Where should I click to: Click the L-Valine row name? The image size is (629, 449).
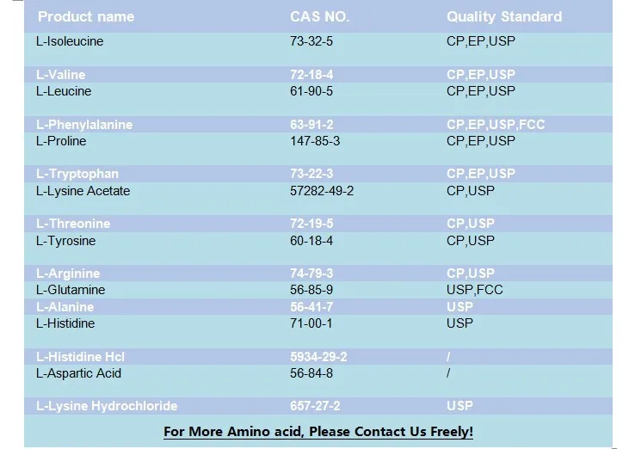(x=61, y=75)
